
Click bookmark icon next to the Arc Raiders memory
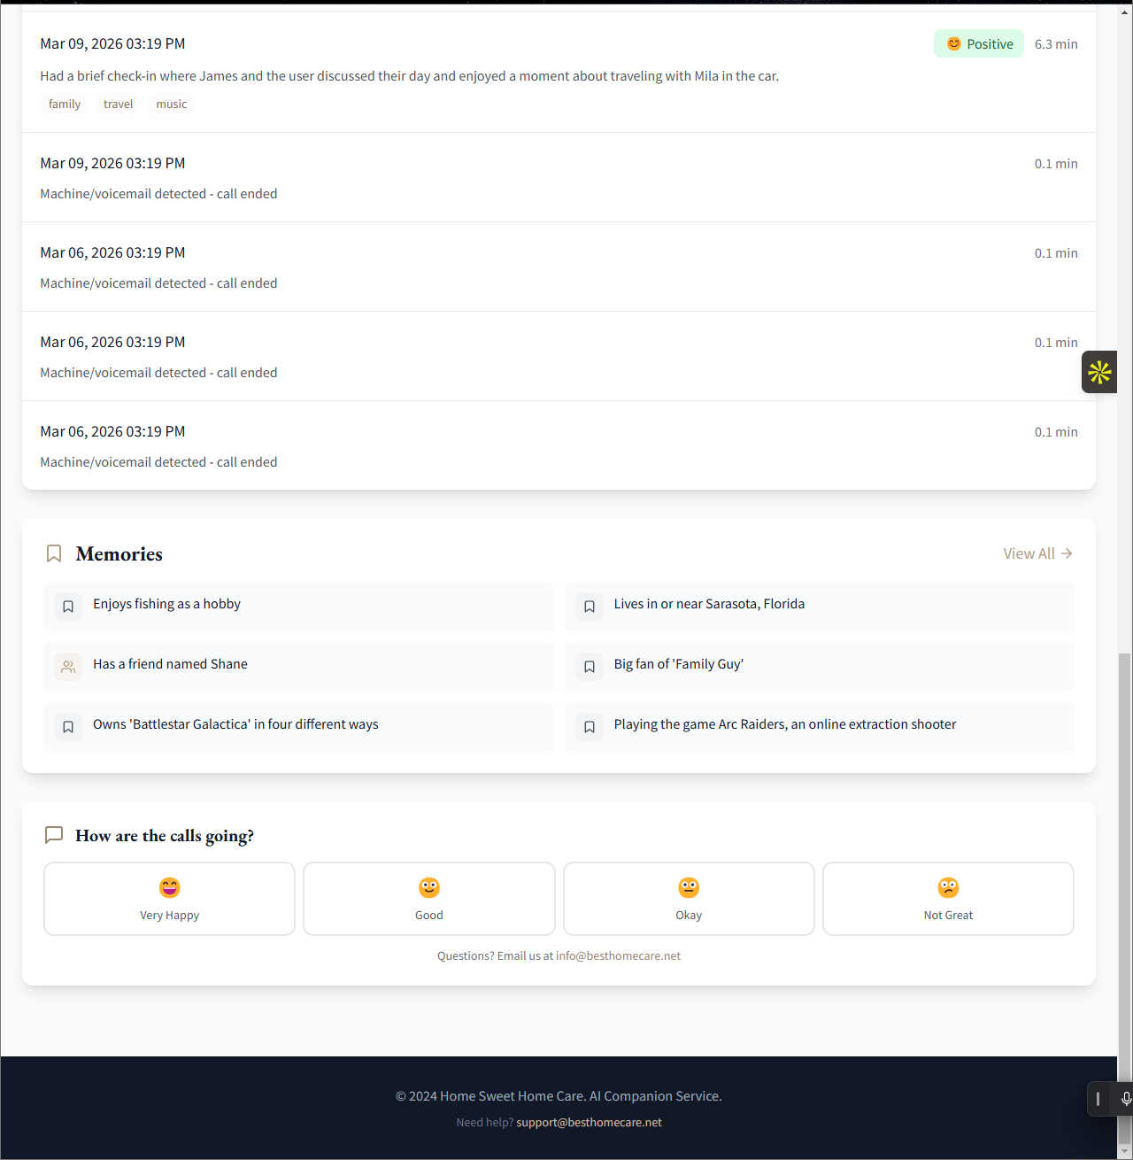(x=590, y=726)
